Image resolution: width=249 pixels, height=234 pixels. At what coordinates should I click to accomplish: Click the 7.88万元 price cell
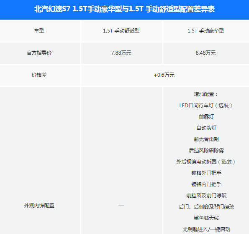pos(121,53)
